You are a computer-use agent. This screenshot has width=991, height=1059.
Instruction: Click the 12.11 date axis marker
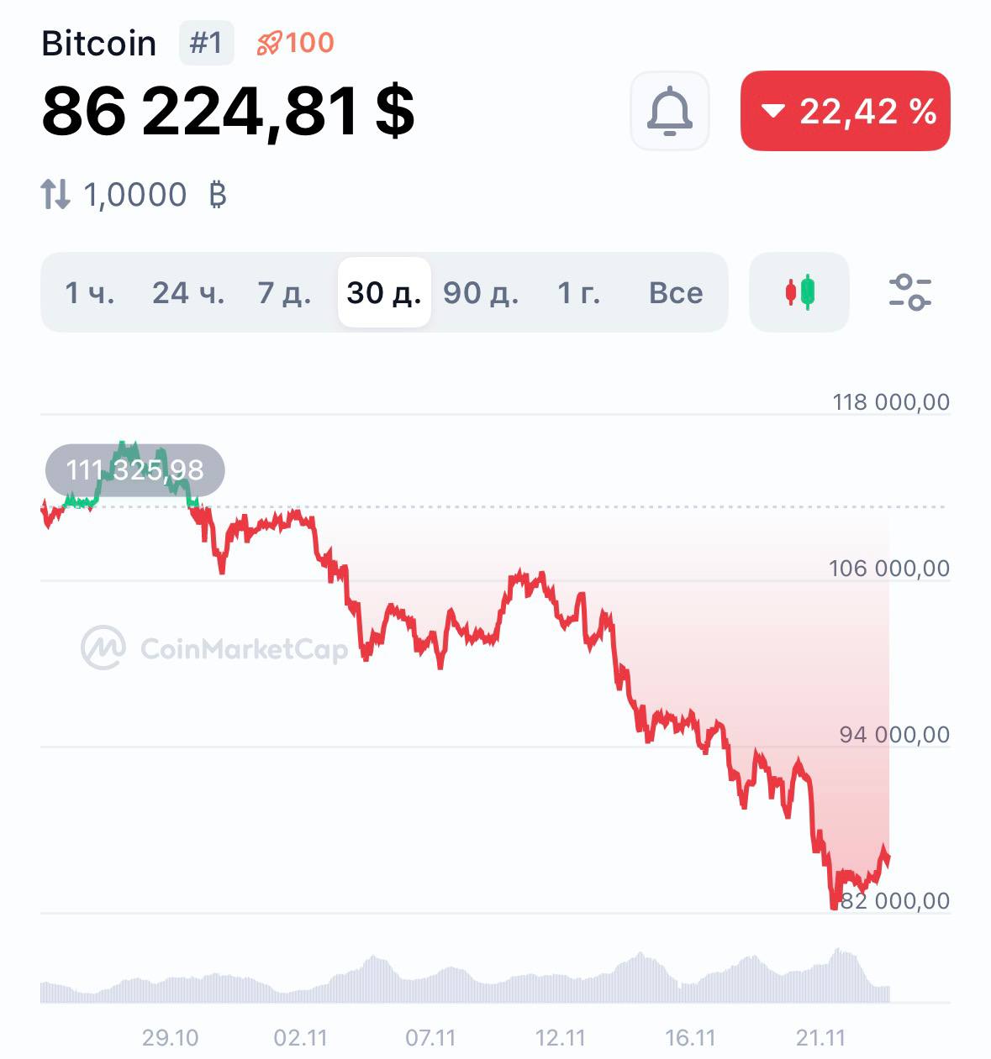pyautogui.click(x=561, y=1038)
